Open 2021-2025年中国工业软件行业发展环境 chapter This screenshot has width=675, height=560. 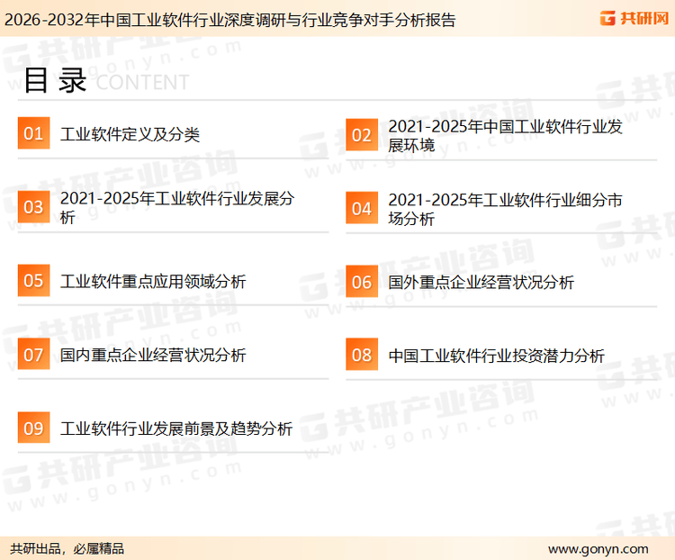point(505,136)
